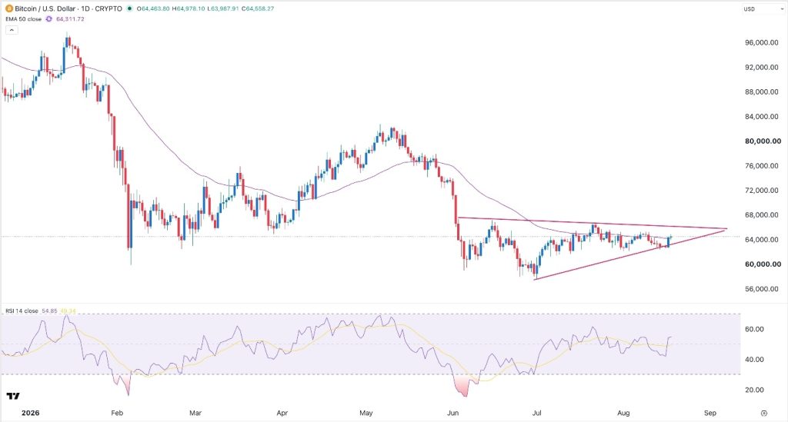Click the green market status dot
788x422 pixels.
[129, 8]
